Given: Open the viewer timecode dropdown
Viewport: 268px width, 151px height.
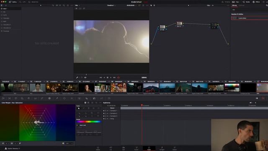Looking at the screenshot, I should tap(131, 5).
